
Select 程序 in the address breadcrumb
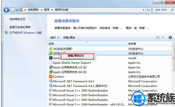click(x=47, y=10)
